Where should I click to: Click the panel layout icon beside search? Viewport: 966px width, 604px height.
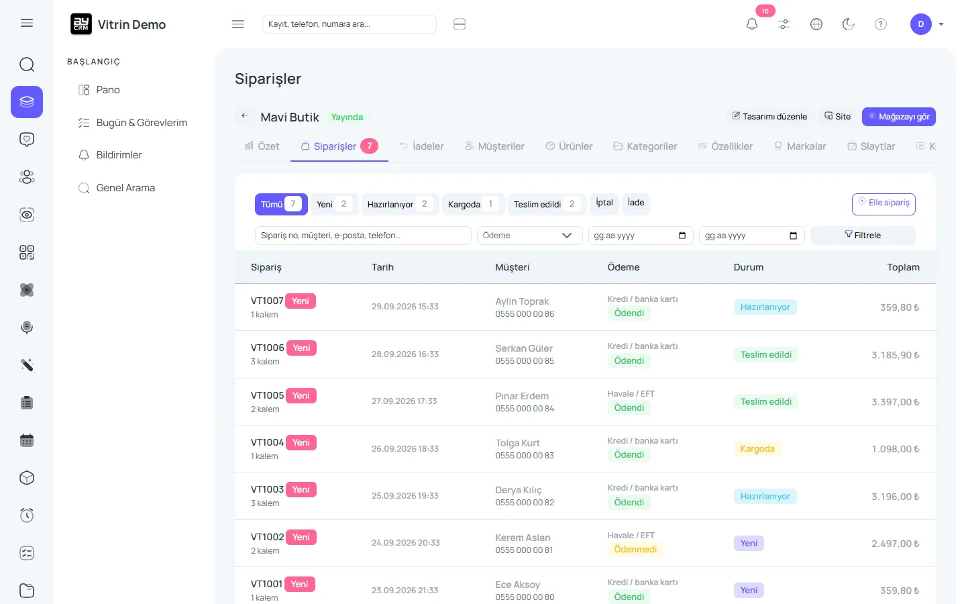460,24
